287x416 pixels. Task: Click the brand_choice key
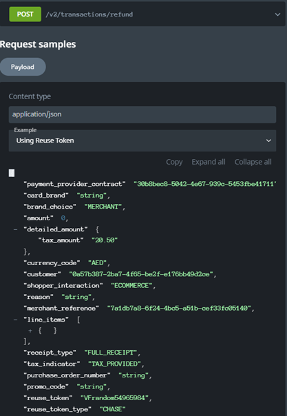(x=50, y=207)
